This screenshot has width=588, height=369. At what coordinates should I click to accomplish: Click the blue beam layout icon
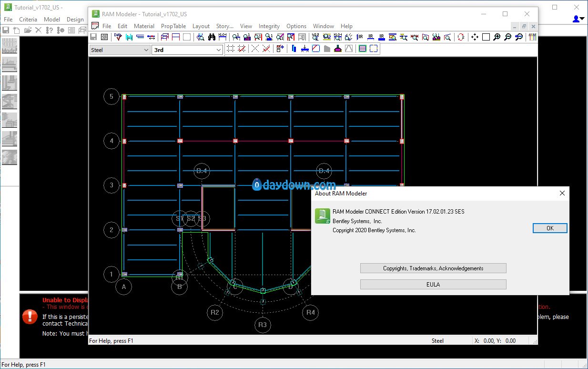coord(140,37)
